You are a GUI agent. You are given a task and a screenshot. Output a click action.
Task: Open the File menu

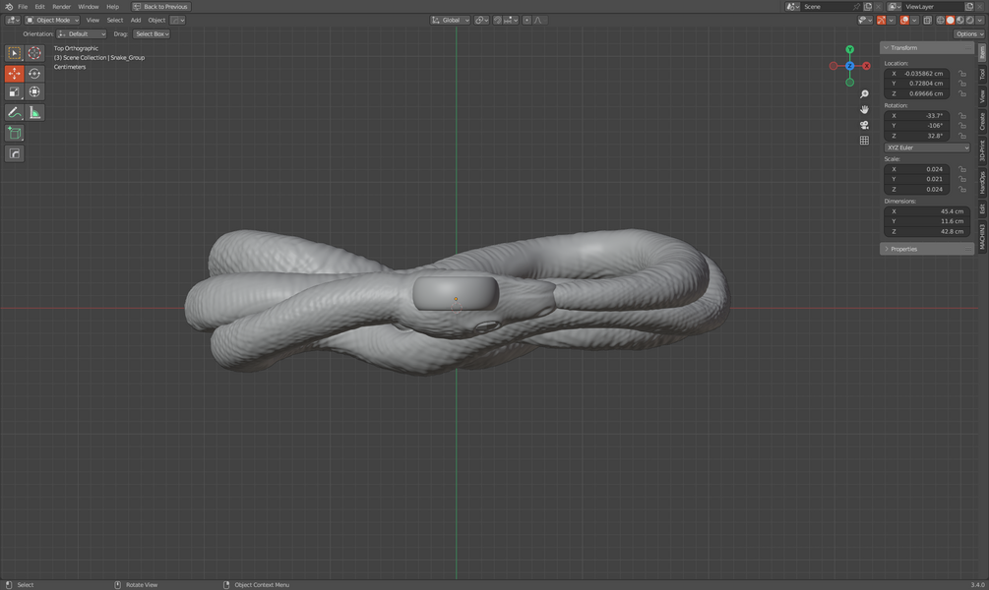tap(23, 6)
